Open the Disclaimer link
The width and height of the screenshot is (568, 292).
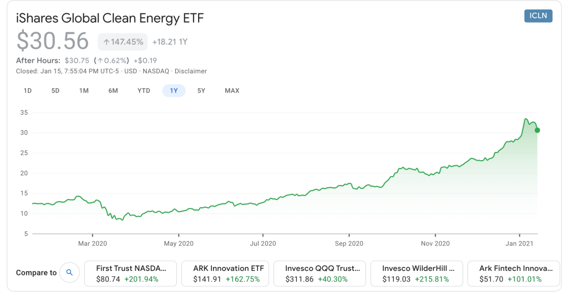(191, 71)
